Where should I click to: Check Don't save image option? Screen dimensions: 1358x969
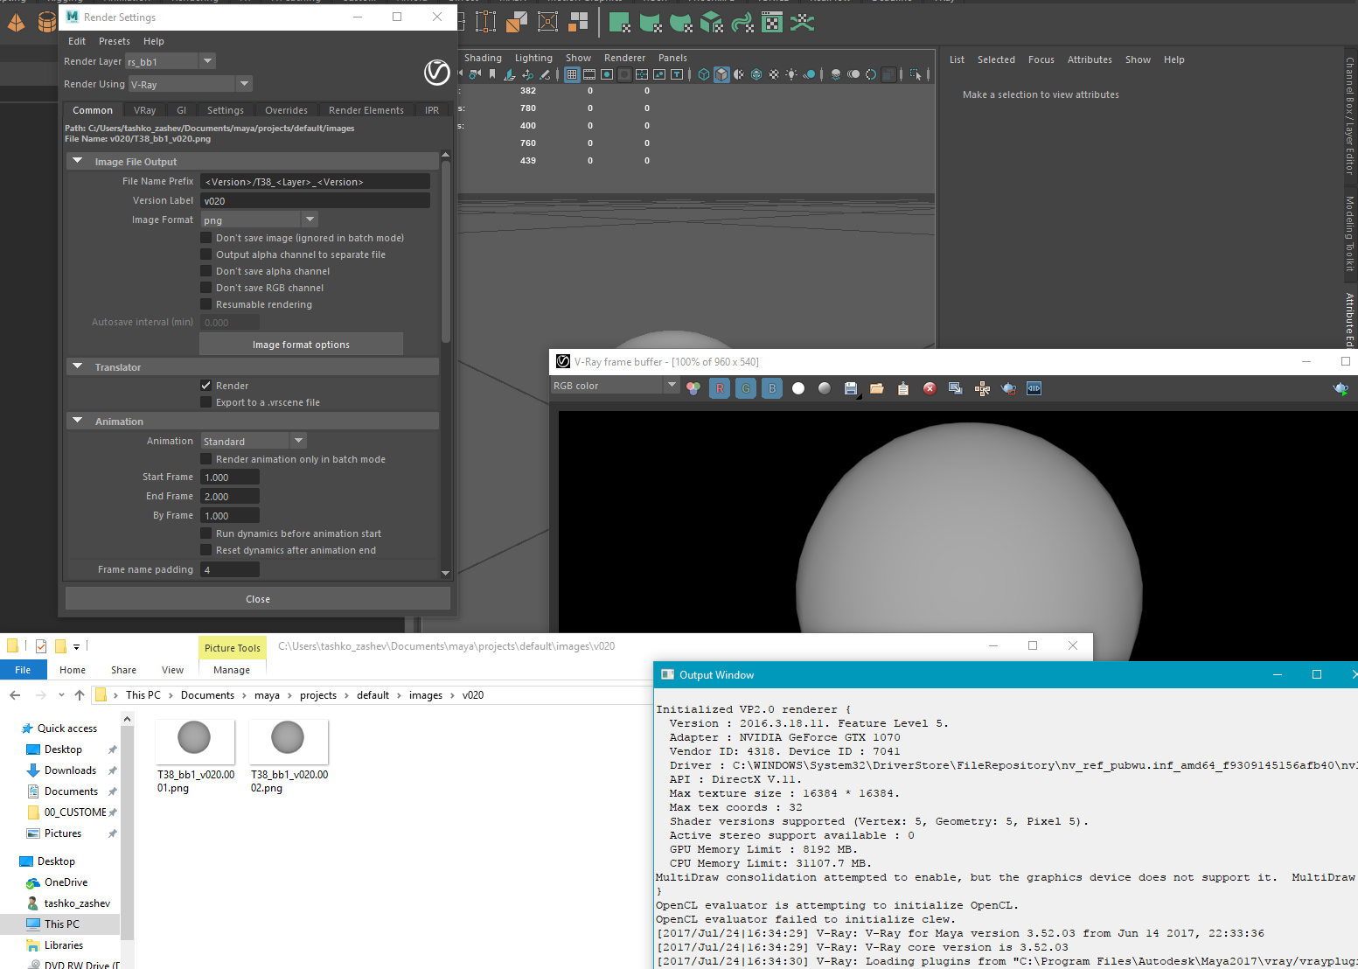pyautogui.click(x=206, y=238)
